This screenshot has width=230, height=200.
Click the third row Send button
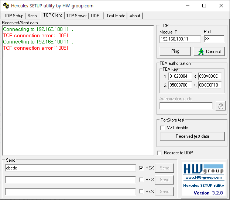(x=164, y=192)
